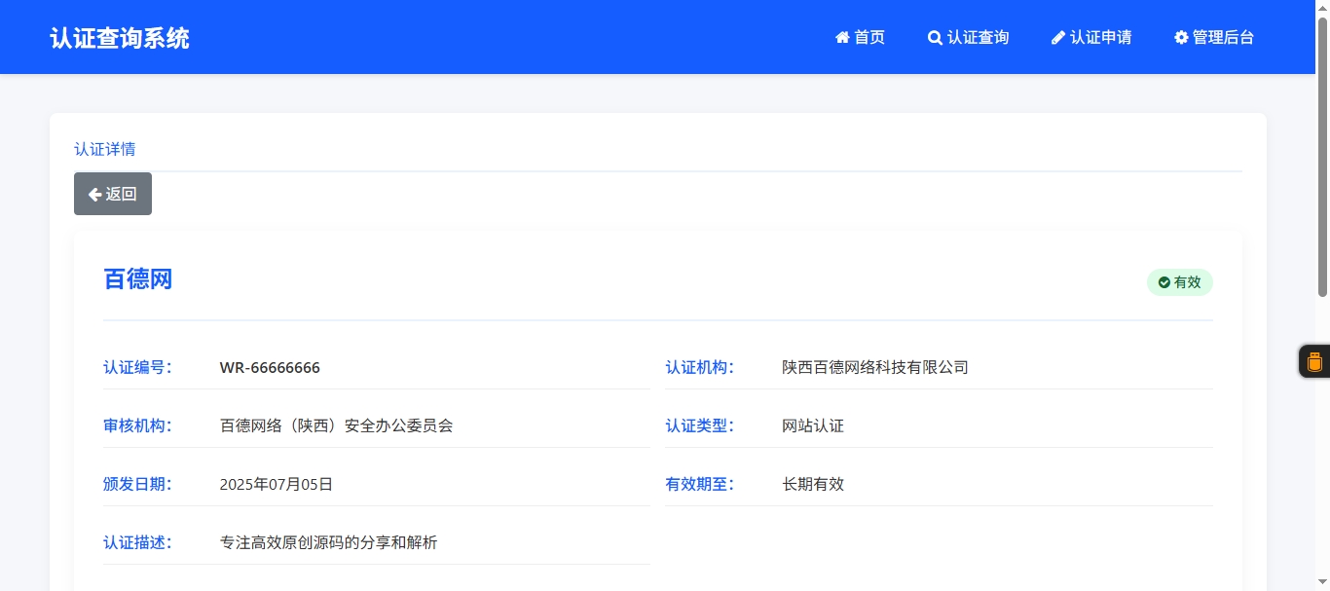Click the 长期有效 validity value

point(813,484)
